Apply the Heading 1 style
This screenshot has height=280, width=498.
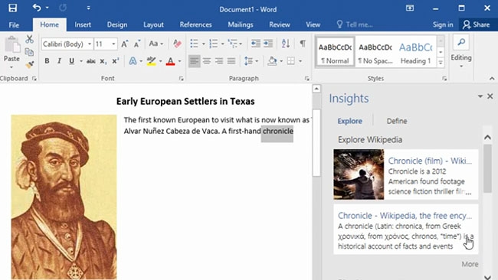pyautogui.click(x=416, y=52)
